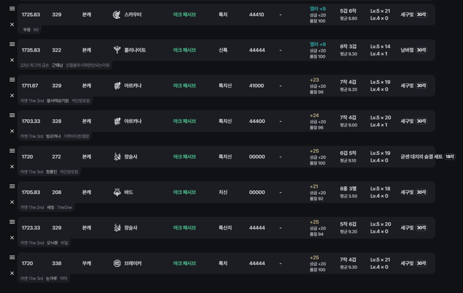Remove the 홀리나이트 row with its X

point(12,60)
